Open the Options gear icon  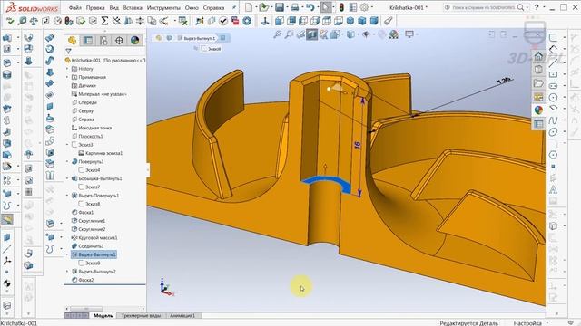coord(365,7)
